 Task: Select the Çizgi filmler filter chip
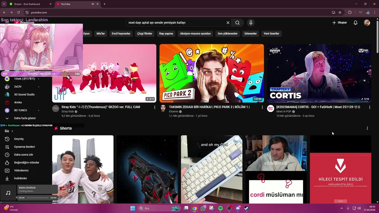[x=144, y=33]
